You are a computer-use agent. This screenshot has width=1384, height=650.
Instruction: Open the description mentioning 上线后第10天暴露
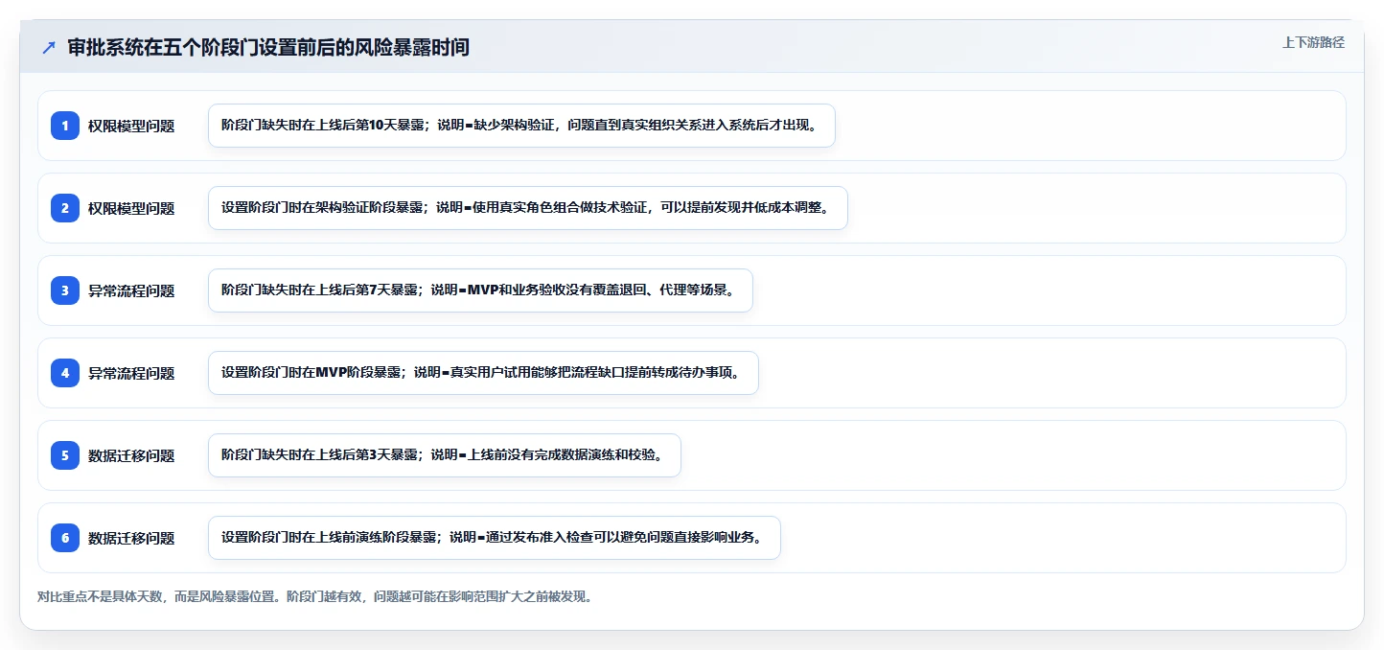point(521,126)
